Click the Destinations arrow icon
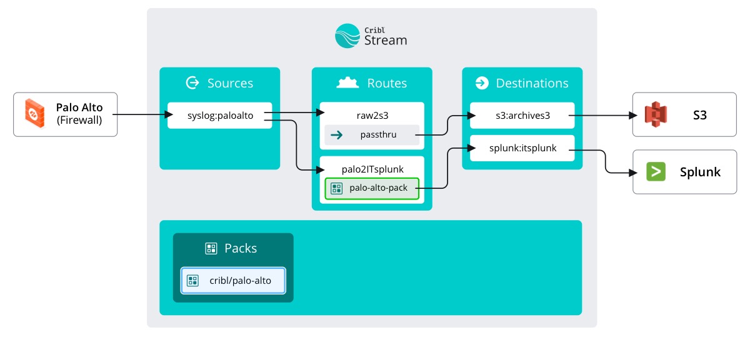The width and height of the screenshot is (750, 337). click(481, 83)
